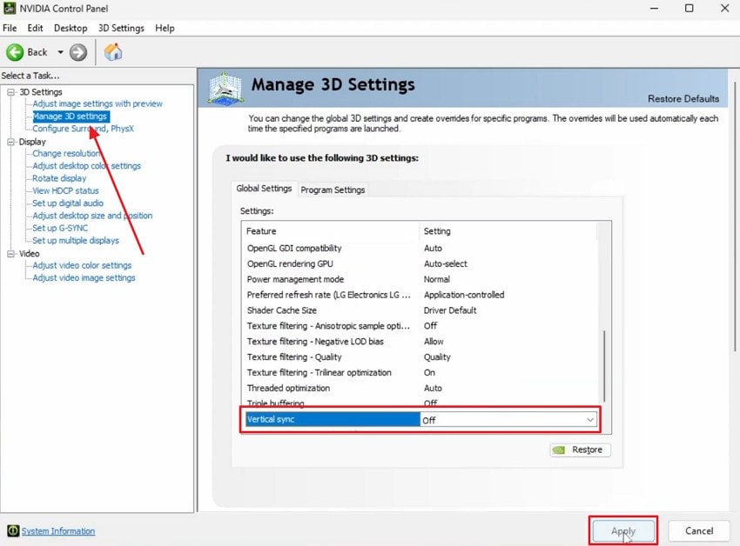Select the Triple buffering row
Image resolution: width=740 pixels, height=546 pixels.
(x=420, y=403)
